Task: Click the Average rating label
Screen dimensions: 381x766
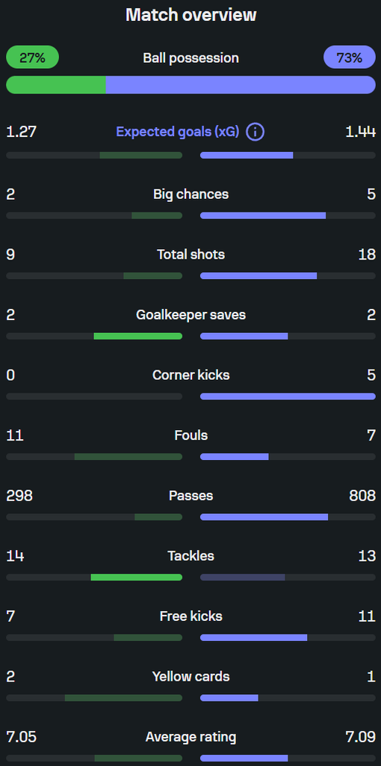Action: tap(190, 737)
